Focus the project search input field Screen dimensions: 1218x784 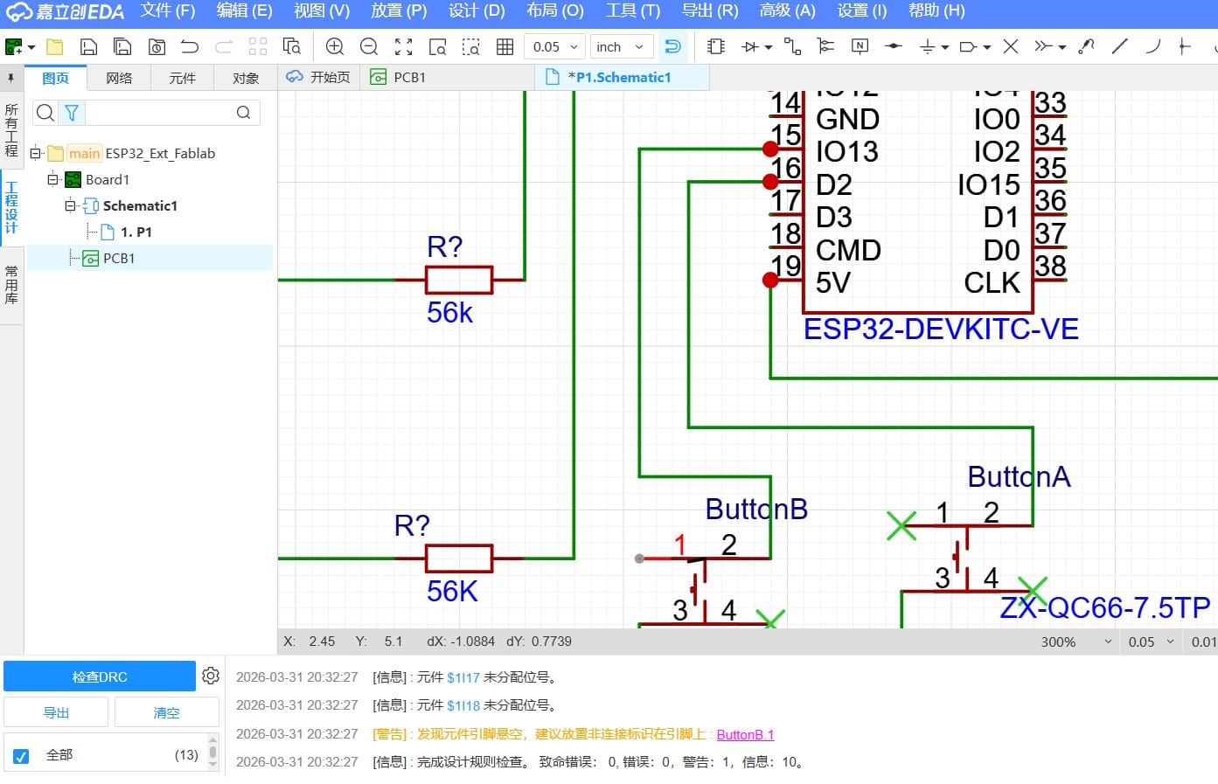pyautogui.click(x=159, y=113)
